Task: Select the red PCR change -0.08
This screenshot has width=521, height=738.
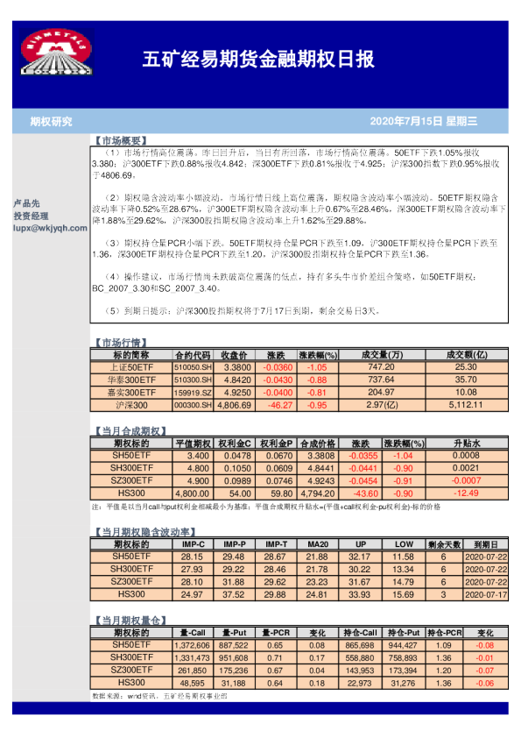Action: click(x=485, y=646)
